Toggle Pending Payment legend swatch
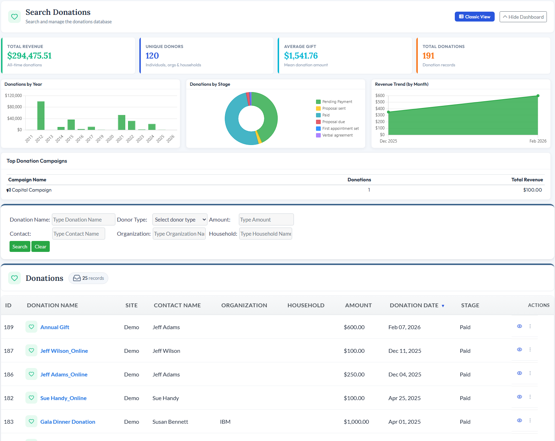The image size is (555, 441). [x=318, y=102]
